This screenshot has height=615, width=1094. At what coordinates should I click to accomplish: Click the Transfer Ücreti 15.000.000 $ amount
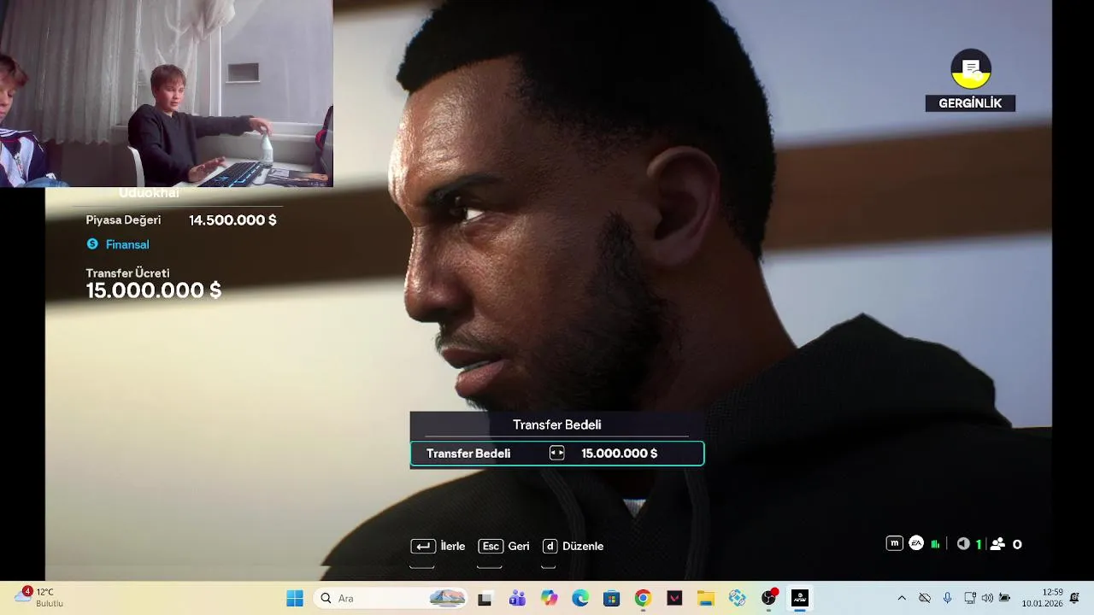click(154, 290)
